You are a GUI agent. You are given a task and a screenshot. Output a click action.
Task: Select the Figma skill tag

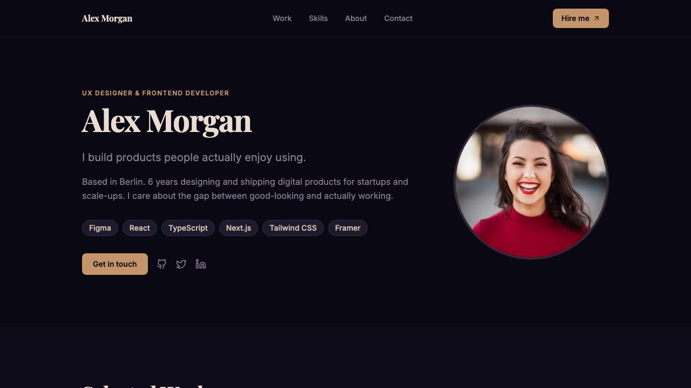[x=100, y=228]
